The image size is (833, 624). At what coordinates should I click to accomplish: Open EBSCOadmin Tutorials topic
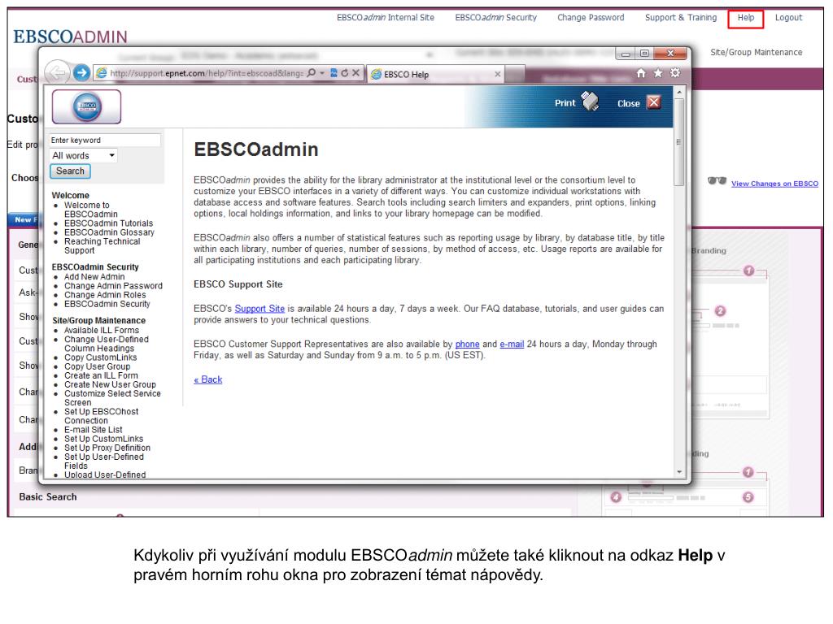[x=108, y=223]
